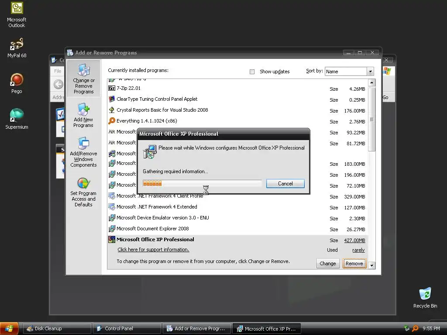Viewport: 447px width, 335px height.
Task: Open Microsoft Outlook desktop icon
Action: click(x=17, y=15)
